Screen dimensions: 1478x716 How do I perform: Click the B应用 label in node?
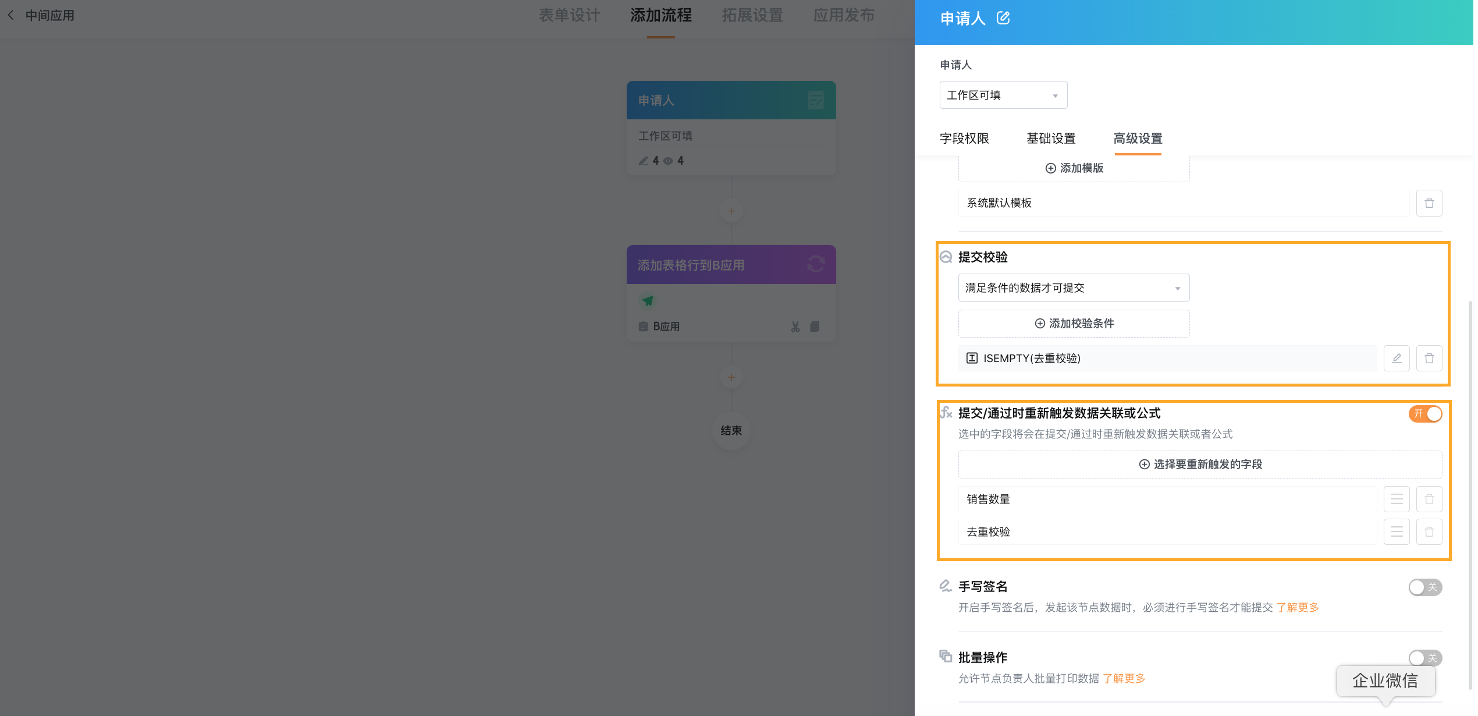point(666,327)
